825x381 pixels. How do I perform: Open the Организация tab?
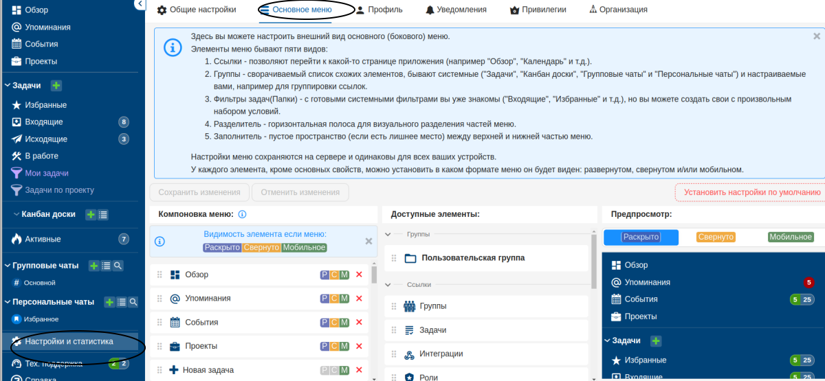click(x=618, y=10)
